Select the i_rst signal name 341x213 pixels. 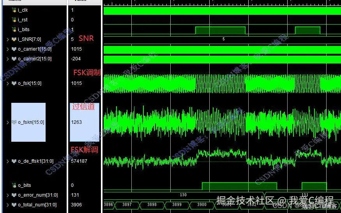[23, 20]
